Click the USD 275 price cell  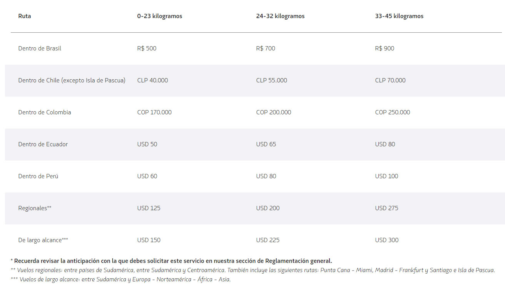[386, 208]
